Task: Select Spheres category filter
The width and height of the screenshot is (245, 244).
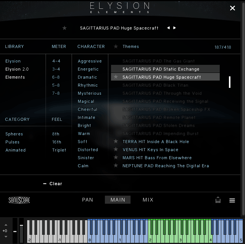Action: (x=14, y=134)
